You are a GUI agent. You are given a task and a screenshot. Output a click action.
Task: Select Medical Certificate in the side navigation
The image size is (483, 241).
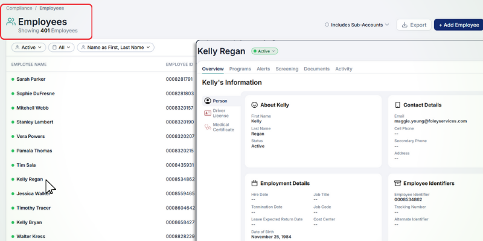[223, 127]
